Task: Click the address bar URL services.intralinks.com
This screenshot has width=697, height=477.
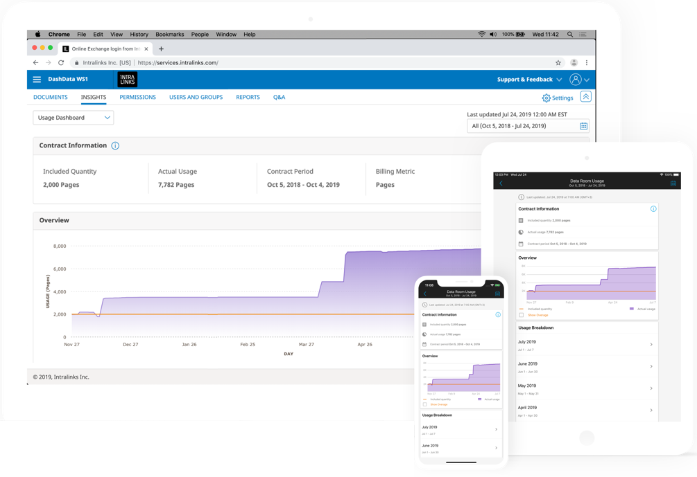Action: point(178,62)
